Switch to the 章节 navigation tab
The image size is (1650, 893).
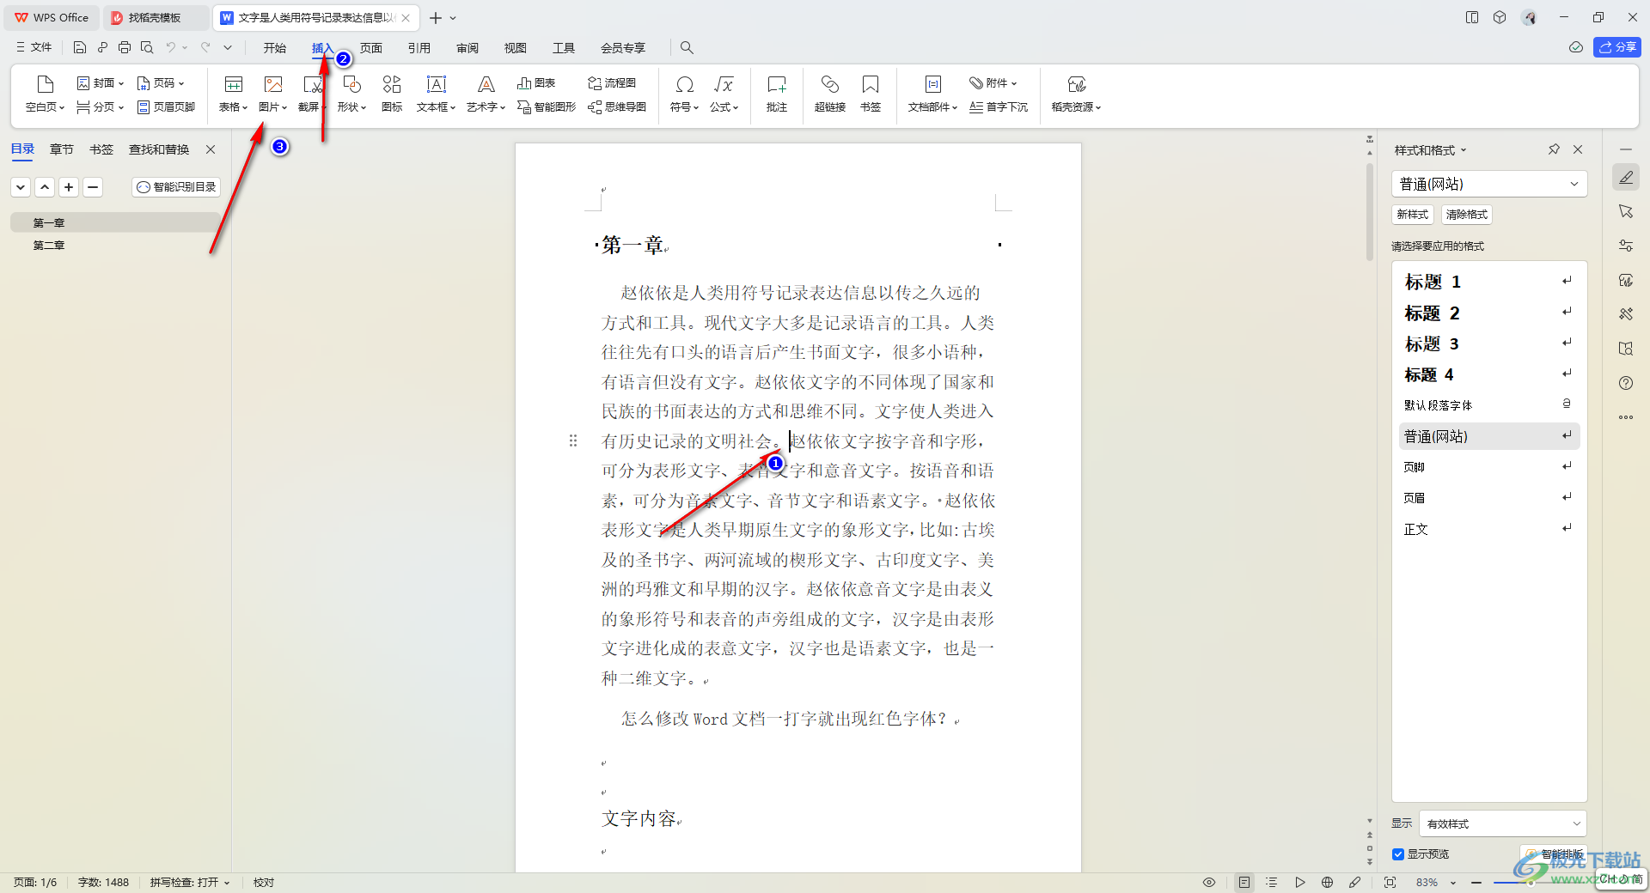coord(62,149)
